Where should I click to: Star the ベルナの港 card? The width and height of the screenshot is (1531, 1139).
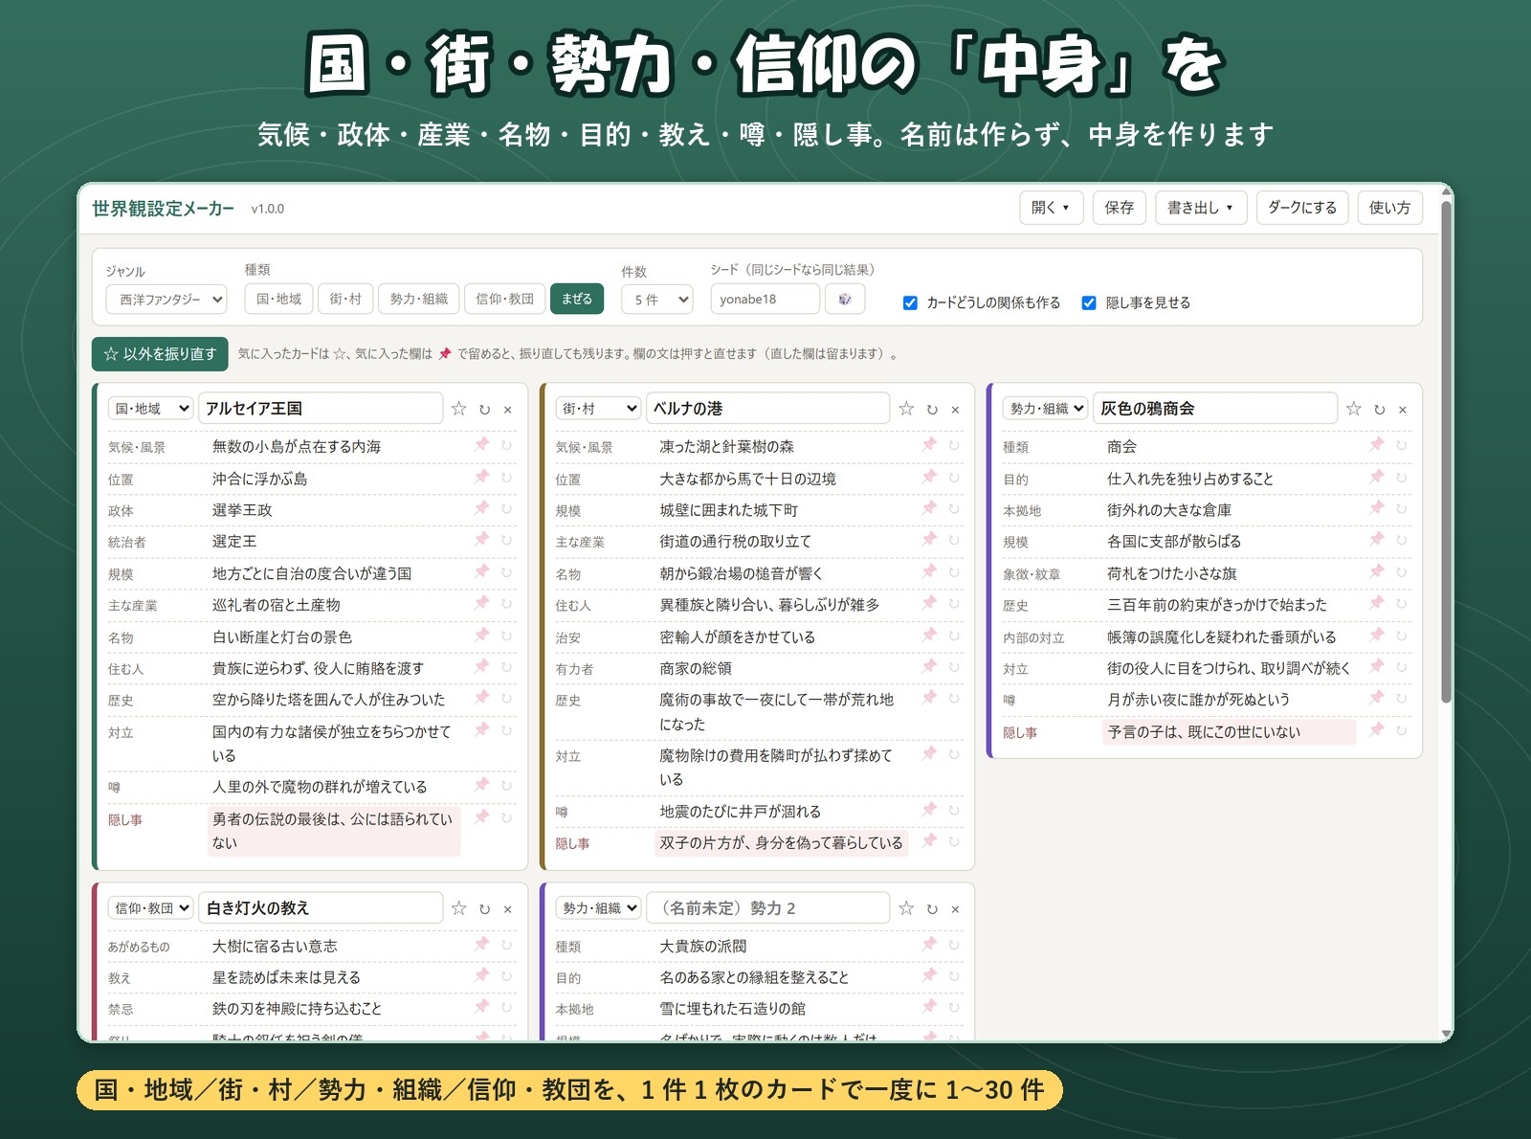906,409
